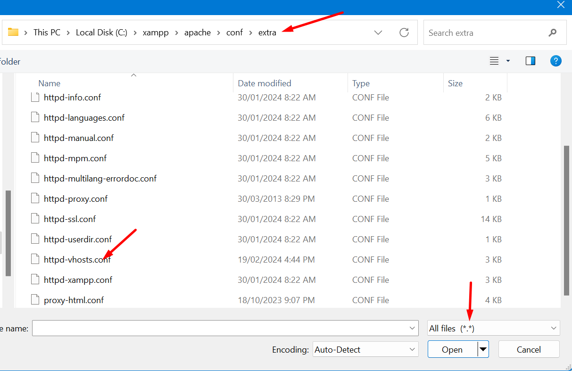Open the split dropdown next to Open
Viewport: 572px width, 371px height.
coord(483,349)
